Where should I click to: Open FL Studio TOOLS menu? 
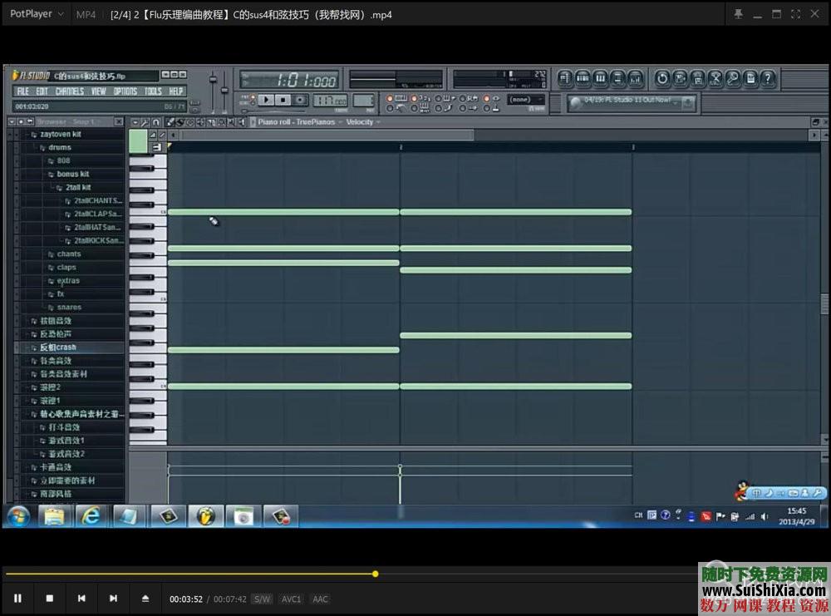pyautogui.click(x=153, y=91)
